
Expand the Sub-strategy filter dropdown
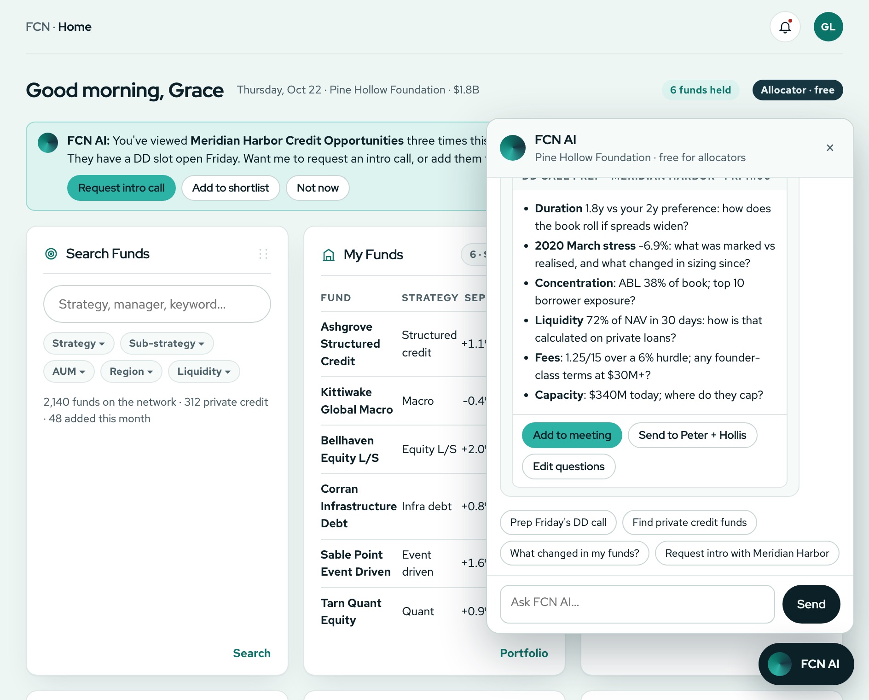(167, 344)
